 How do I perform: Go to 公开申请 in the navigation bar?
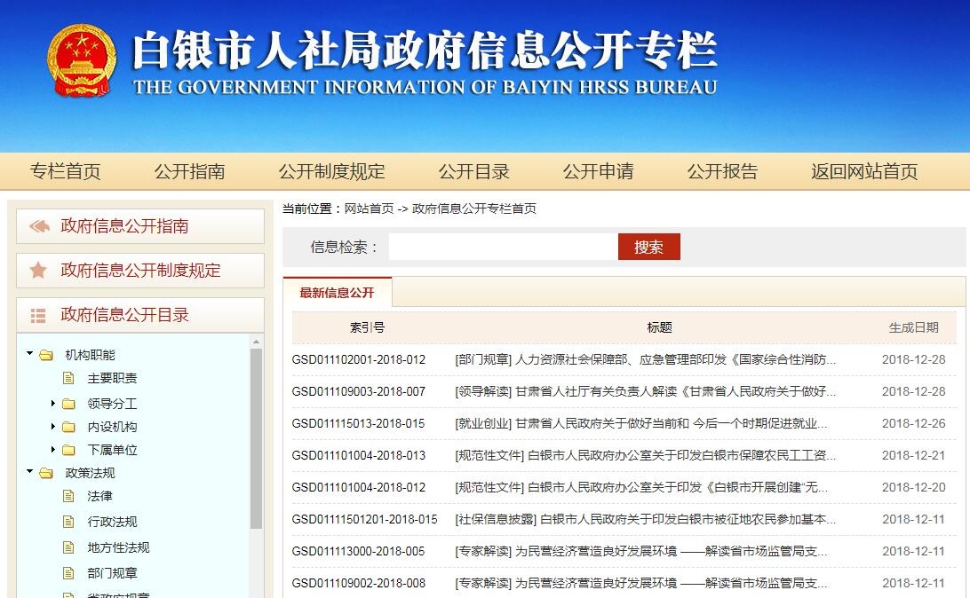click(598, 171)
